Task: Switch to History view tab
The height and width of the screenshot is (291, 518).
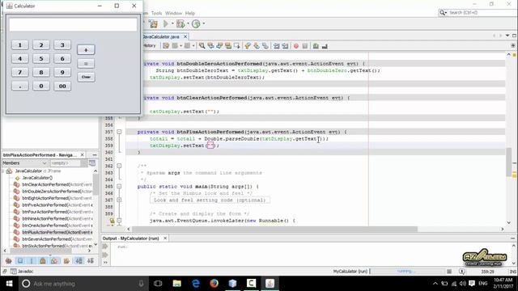Action: click(x=150, y=46)
